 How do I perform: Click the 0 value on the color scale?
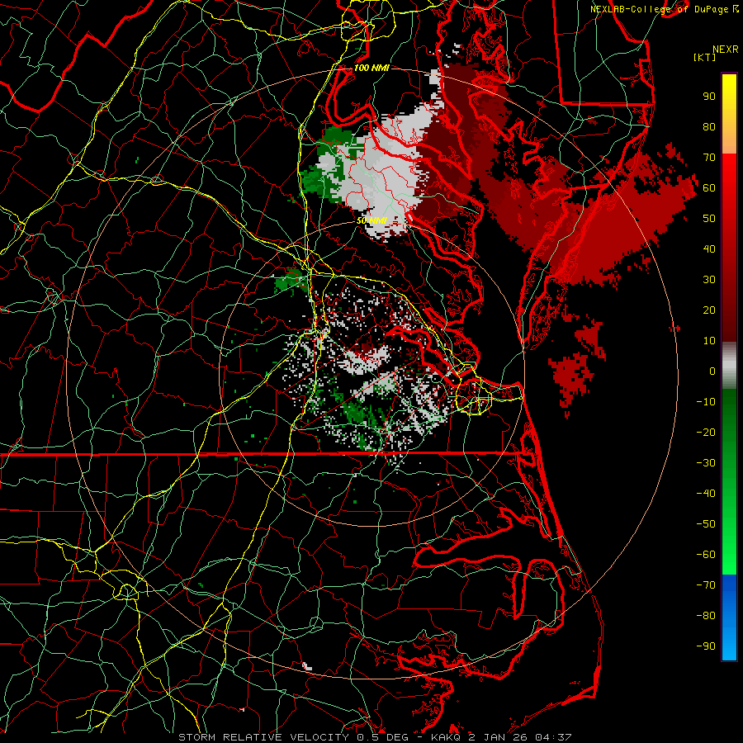pyautogui.click(x=712, y=371)
